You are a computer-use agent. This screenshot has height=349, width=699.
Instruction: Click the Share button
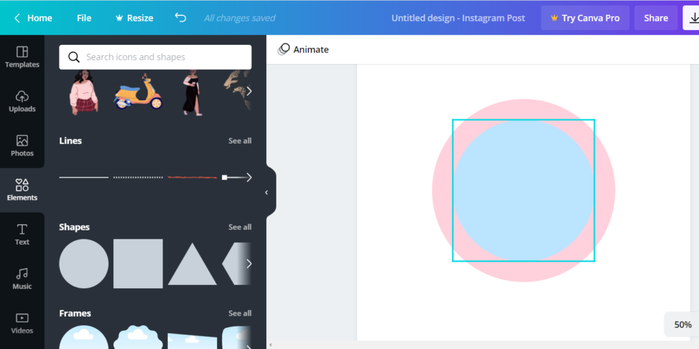[656, 18]
